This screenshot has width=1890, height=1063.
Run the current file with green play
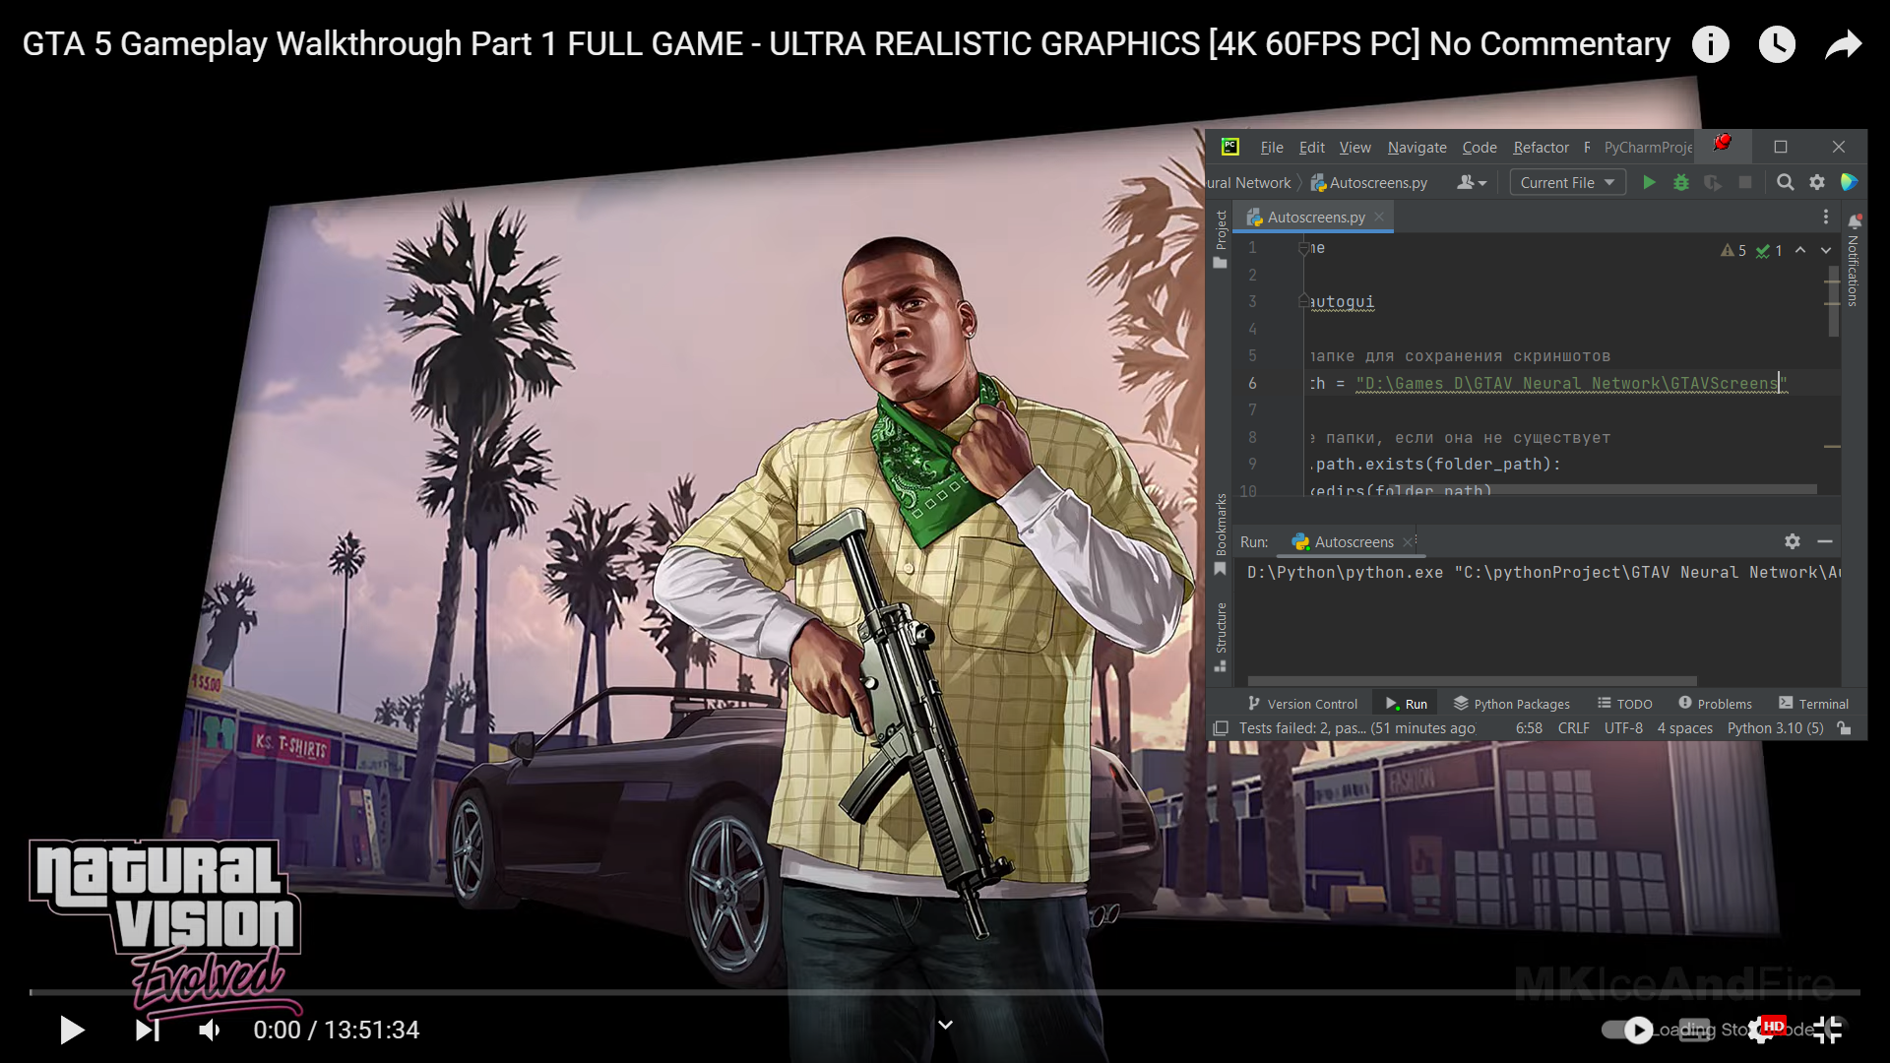point(1649,182)
